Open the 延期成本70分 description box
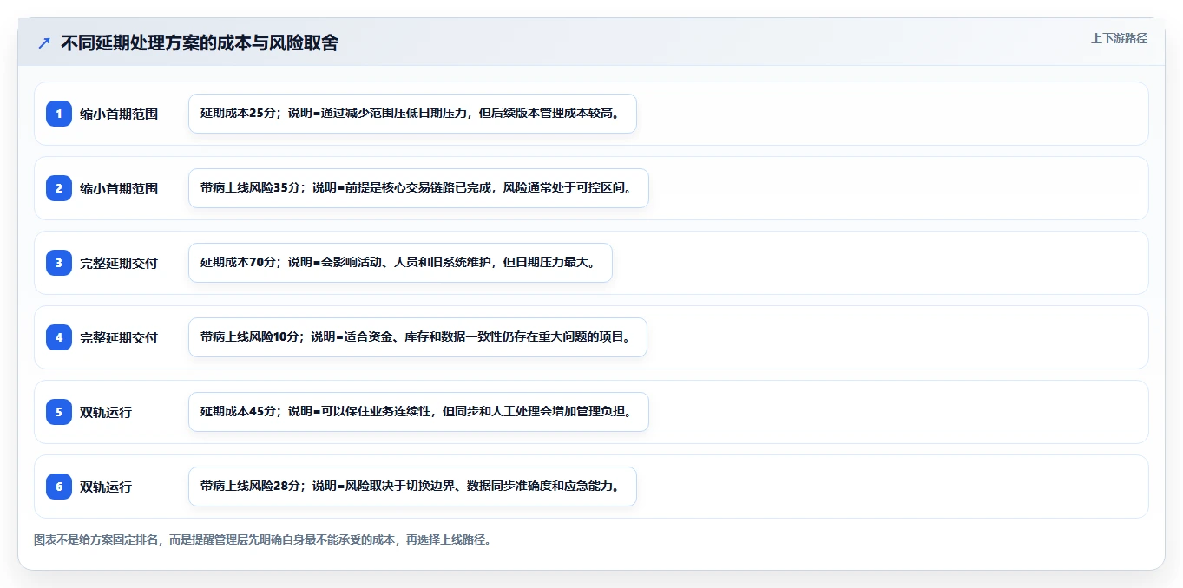 (x=400, y=263)
